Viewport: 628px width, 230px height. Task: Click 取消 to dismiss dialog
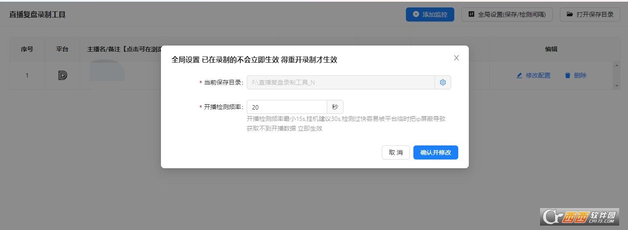tap(396, 152)
